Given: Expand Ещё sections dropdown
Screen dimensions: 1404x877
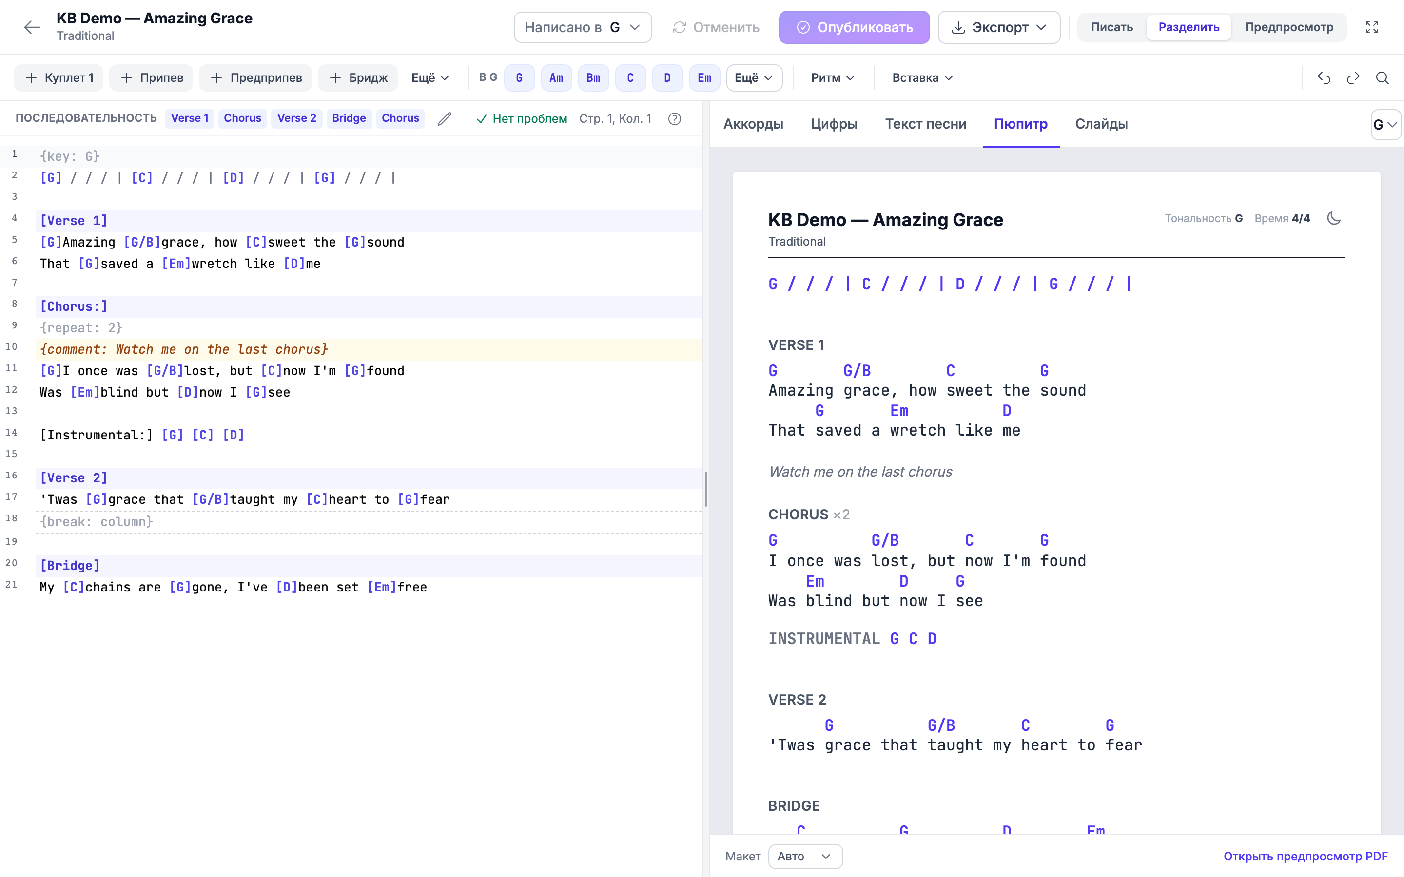Looking at the screenshot, I should pyautogui.click(x=430, y=78).
